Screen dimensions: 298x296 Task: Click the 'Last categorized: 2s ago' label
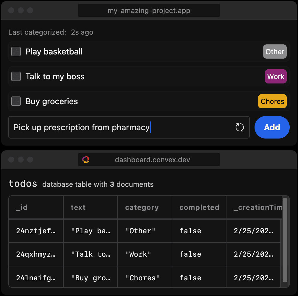(x=51, y=32)
